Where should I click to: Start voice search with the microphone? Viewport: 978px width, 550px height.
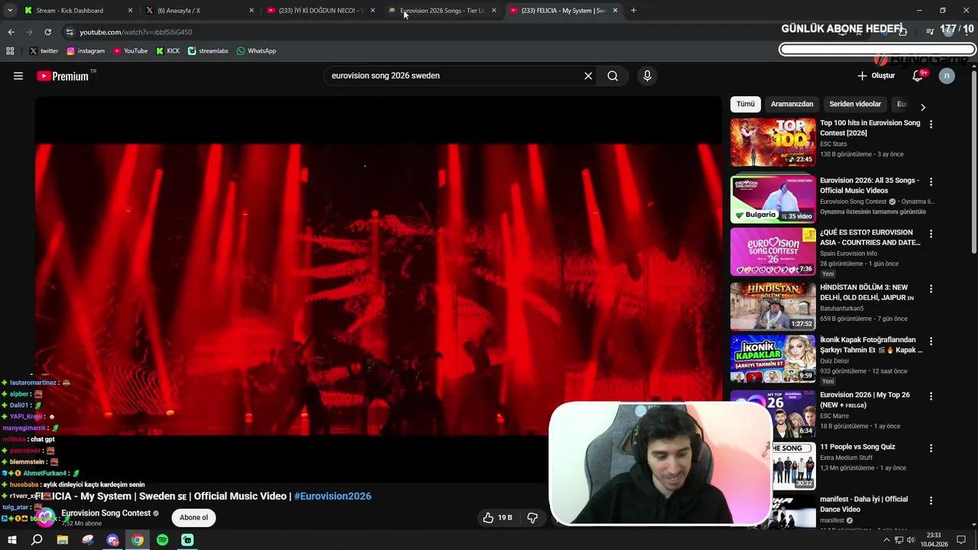[647, 76]
